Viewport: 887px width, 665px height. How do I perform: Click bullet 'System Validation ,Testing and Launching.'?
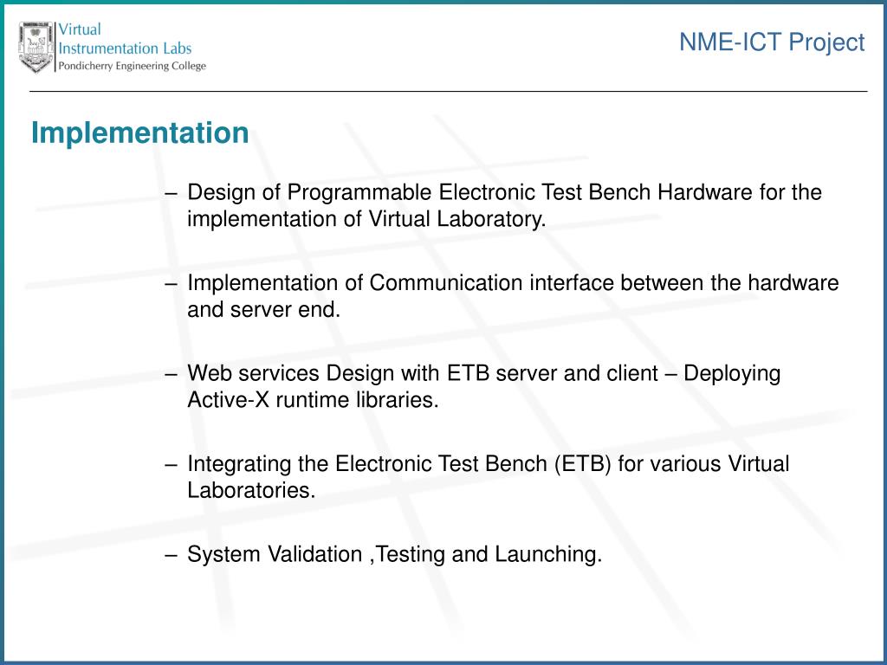(x=394, y=554)
